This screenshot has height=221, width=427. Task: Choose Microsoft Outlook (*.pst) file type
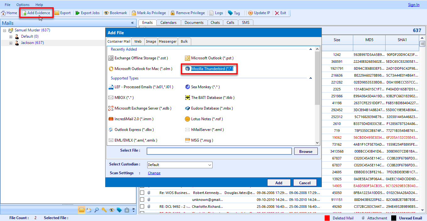209,58
